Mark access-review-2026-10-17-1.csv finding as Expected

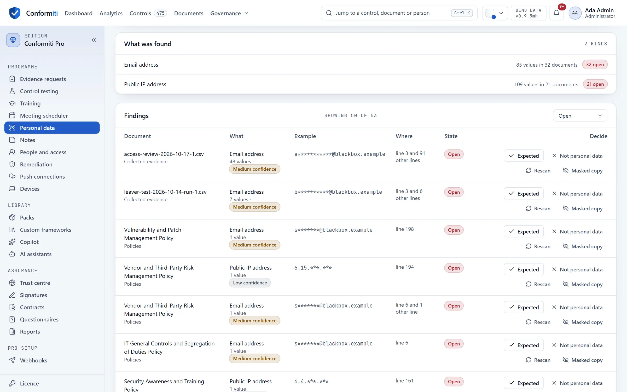point(524,156)
